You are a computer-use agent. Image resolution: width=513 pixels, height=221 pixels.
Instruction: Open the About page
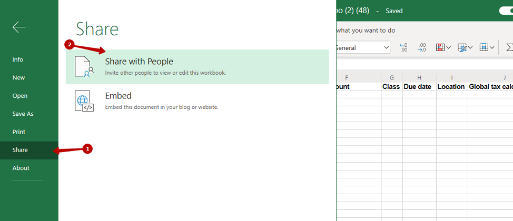[x=21, y=168]
